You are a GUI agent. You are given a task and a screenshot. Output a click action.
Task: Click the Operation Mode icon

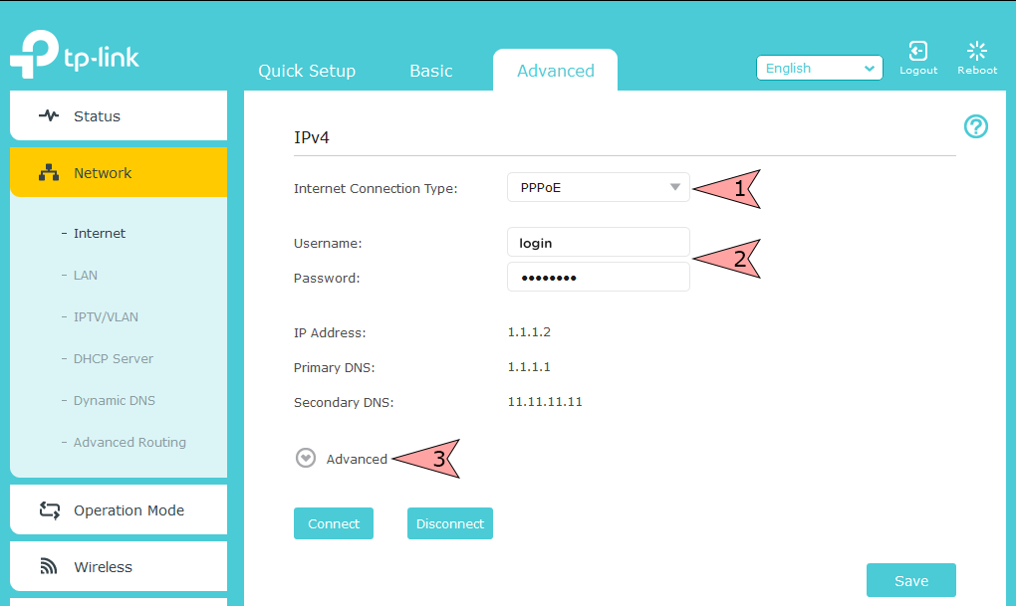(49, 509)
